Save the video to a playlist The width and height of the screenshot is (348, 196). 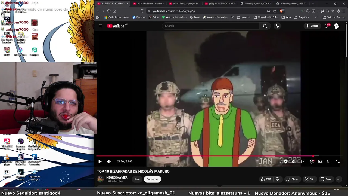pyautogui.click(x=326, y=179)
